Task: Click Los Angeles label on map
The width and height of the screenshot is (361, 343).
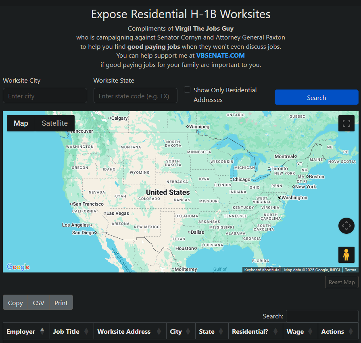Action: 75,225
